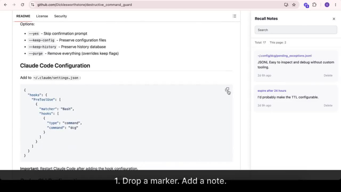Click the '"PreToolUse"' key in code
The width and height of the screenshot is (341, 192).
pyautogui.click(x=43, y=100)
